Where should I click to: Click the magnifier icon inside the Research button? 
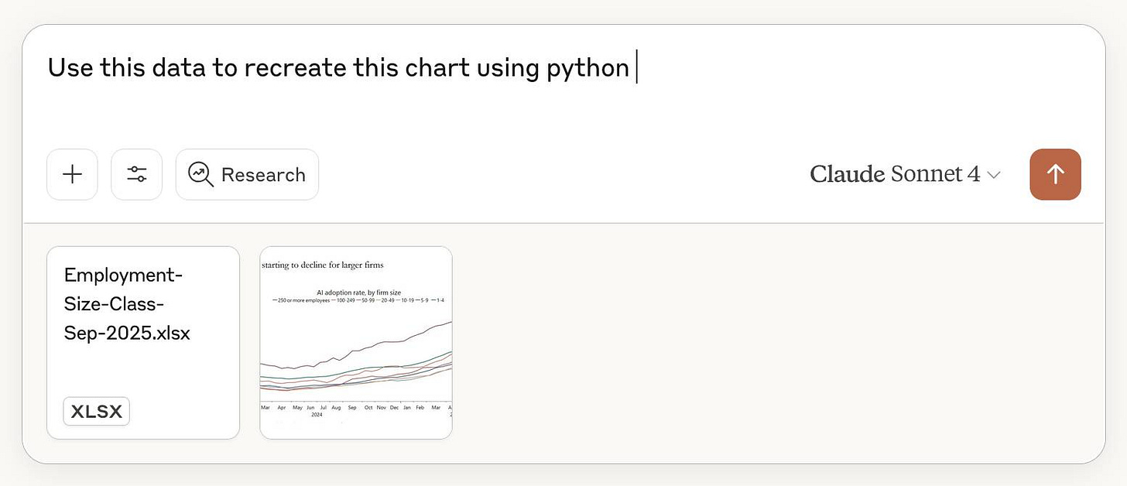tap(200, 174)
